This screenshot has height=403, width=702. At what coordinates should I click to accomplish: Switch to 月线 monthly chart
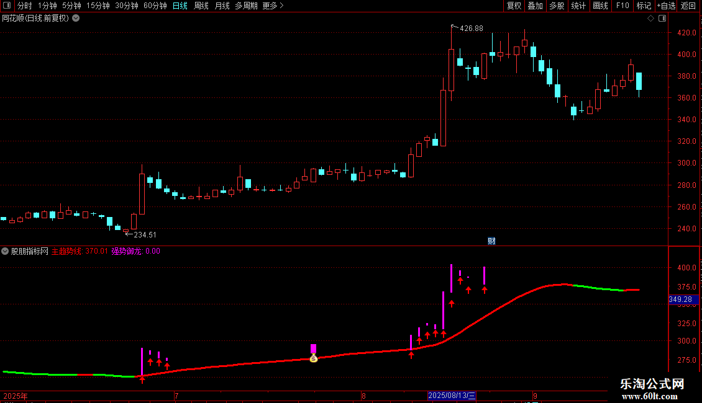coord(222,6)
